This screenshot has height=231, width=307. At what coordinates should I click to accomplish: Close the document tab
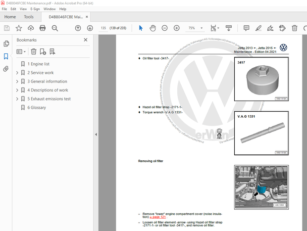(87, 17)
